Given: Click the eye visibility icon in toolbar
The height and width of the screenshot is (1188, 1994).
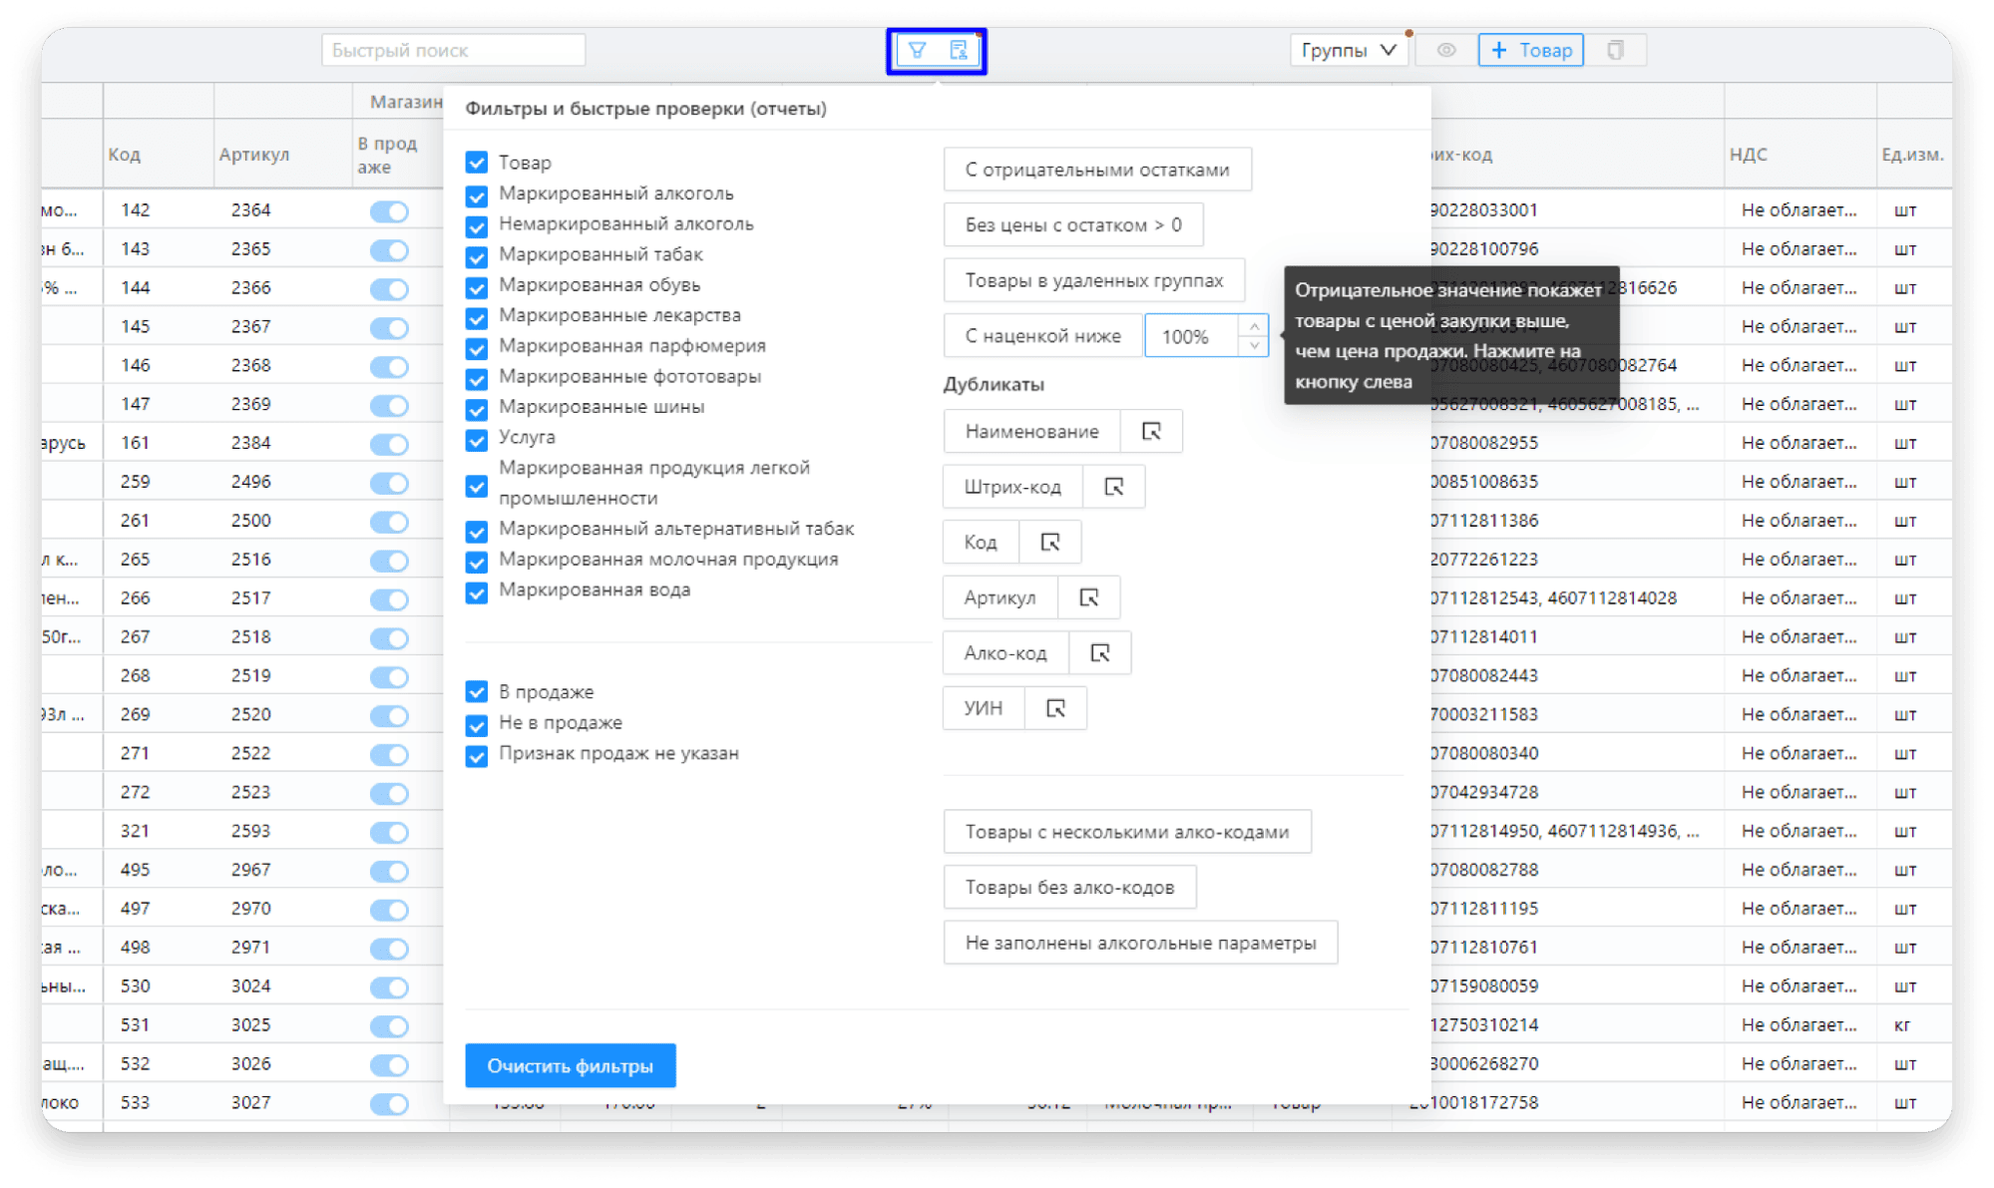Looking at the screenshot, I should point(1445,50).
